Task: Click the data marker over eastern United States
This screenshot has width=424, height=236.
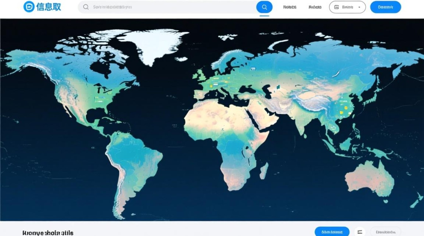Action: point(100,98)
